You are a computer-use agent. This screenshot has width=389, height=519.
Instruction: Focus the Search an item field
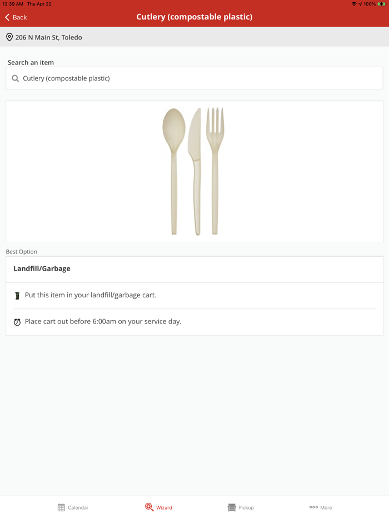click(x=194, y=78)
